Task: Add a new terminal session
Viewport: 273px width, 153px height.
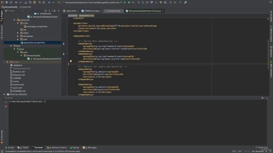Action: (6, 102)
